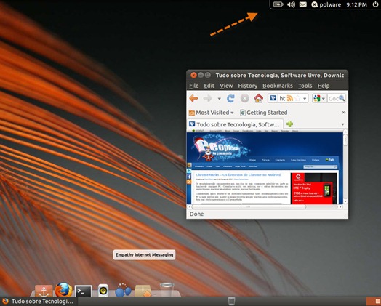Click the site favicon in the address bar
The width and height of the screenshot is (381, 306).
click(273, 98)
